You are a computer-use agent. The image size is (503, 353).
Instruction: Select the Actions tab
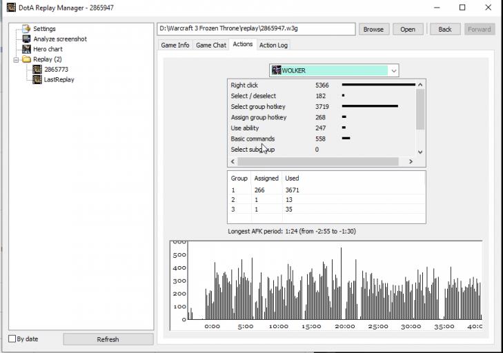(x=242, y=44)
